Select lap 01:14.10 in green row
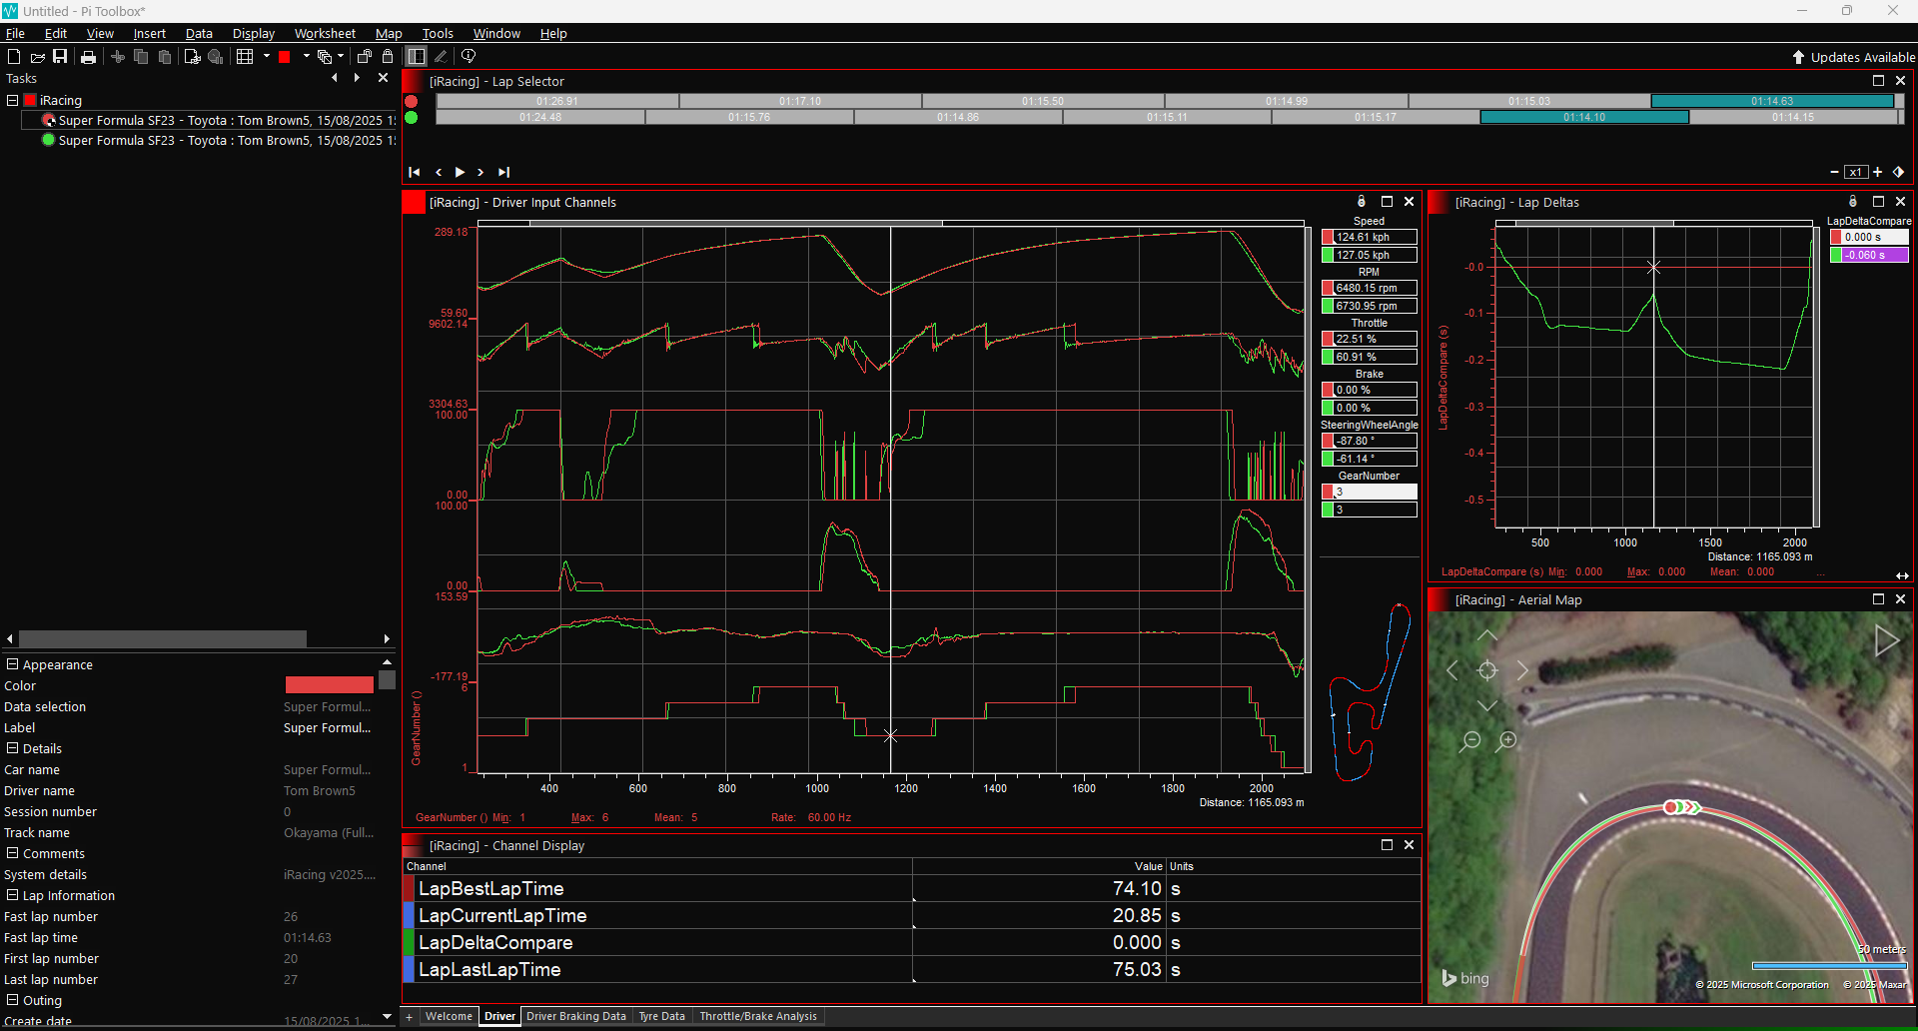Image resolution: width=1918 pixels, height=1031 pixels. click(1584, 117)
